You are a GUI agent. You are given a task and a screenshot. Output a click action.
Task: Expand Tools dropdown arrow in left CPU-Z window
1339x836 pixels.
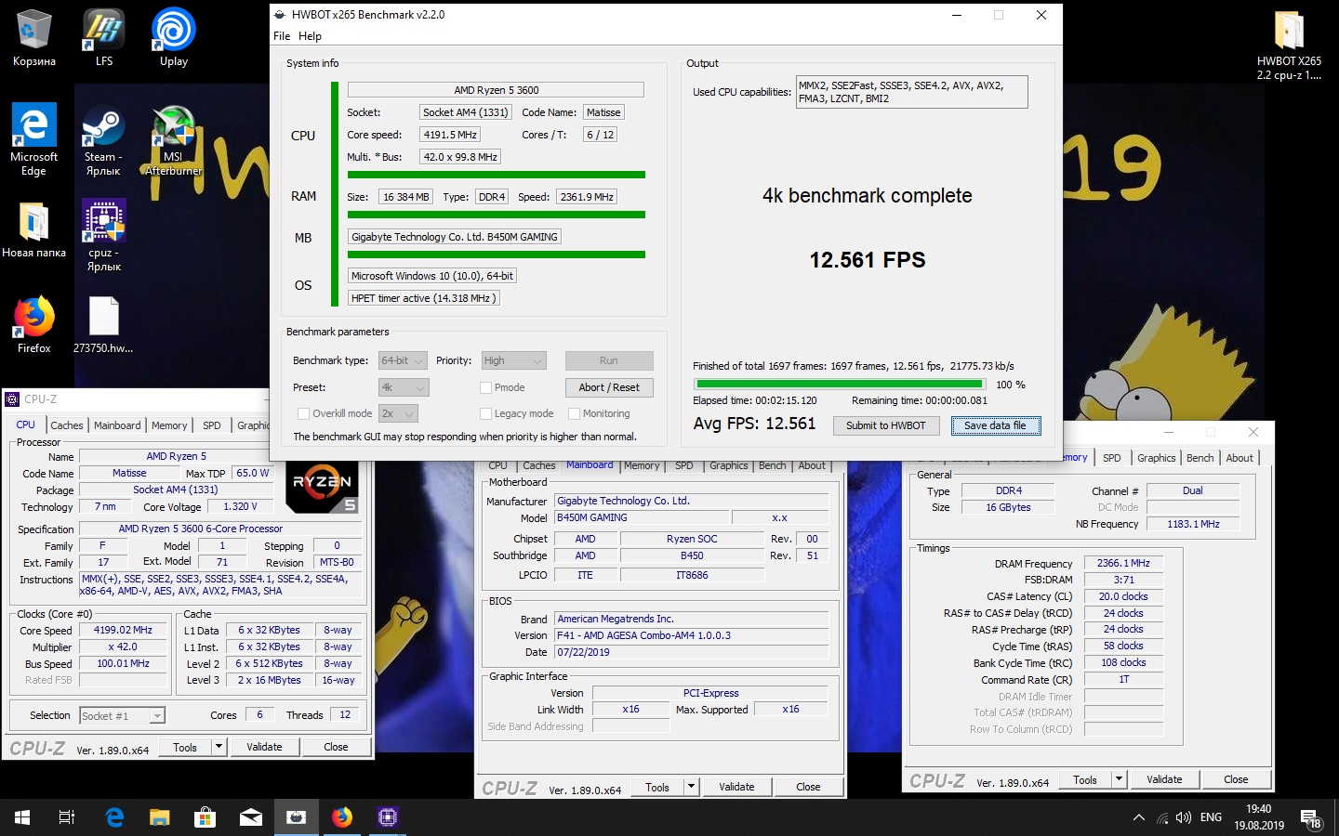[x=219, y=747]
